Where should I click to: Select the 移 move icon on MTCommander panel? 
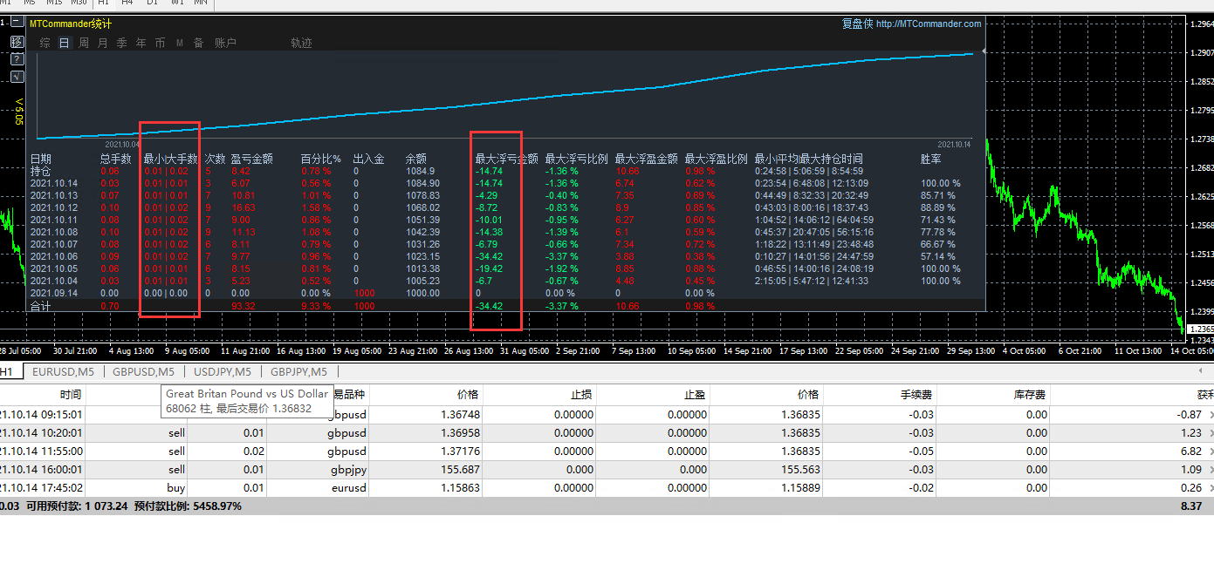[17, 41]
